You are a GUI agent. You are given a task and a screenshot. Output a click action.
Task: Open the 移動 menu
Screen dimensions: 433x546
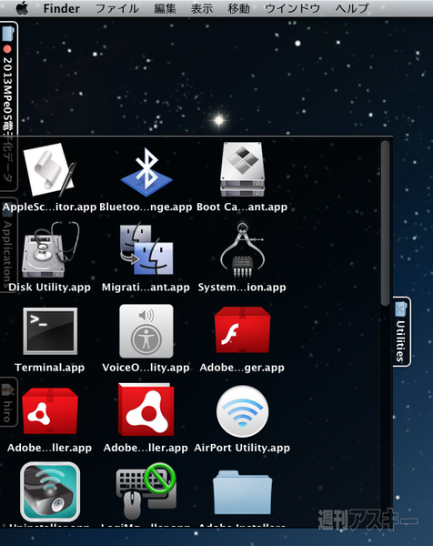click(x=238, y=8)
